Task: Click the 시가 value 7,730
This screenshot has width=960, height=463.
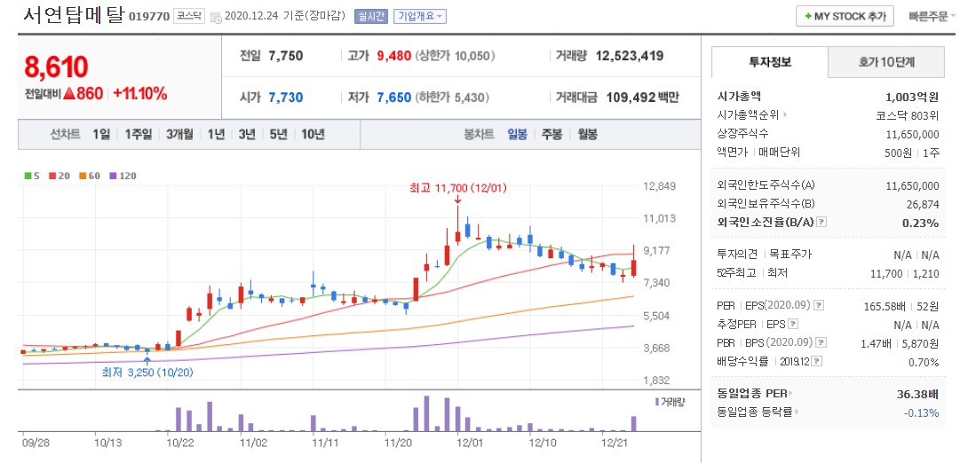Action: pyautogui.click(x=285, y=98)
